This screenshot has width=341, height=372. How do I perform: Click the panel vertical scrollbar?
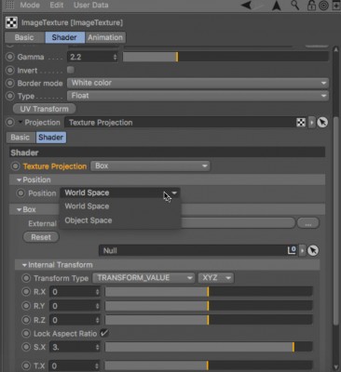pos(335,220)
